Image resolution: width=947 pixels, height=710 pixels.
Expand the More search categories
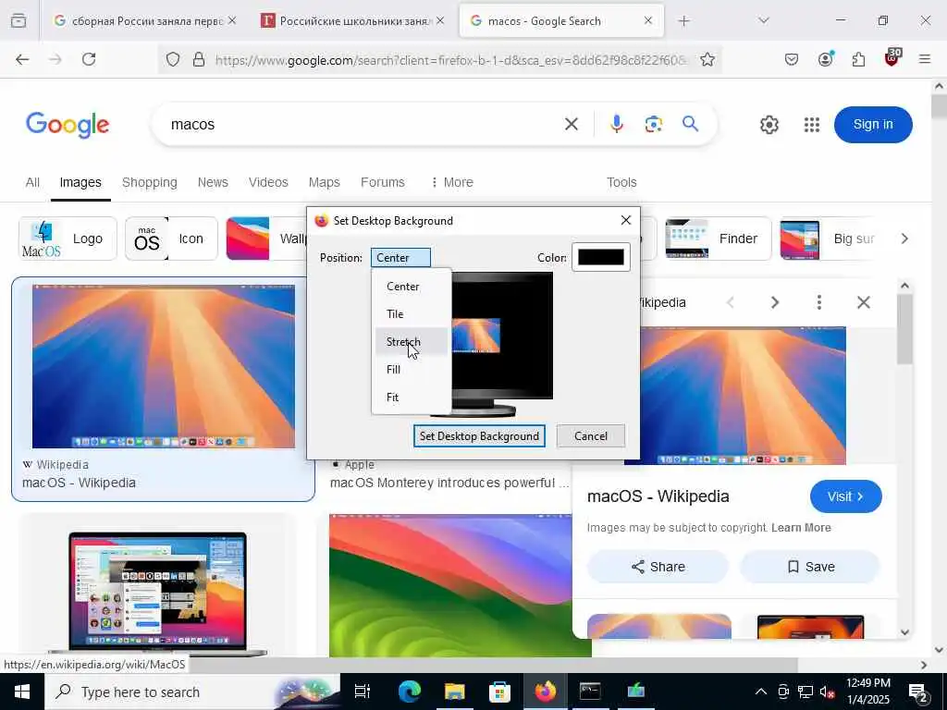[x=452, y=182]
